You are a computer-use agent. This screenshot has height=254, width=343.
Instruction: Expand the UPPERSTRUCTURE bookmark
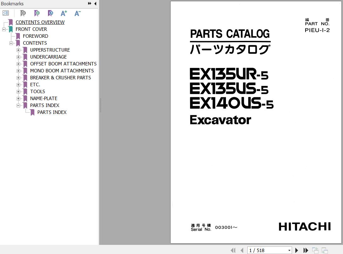18,50
